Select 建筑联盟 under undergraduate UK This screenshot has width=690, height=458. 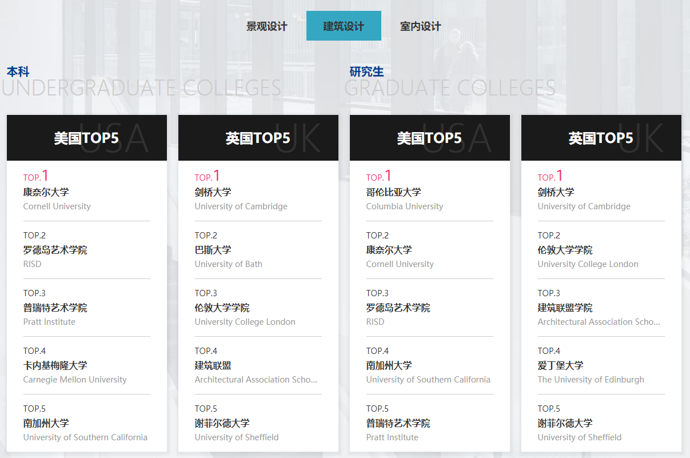point(213,365)
